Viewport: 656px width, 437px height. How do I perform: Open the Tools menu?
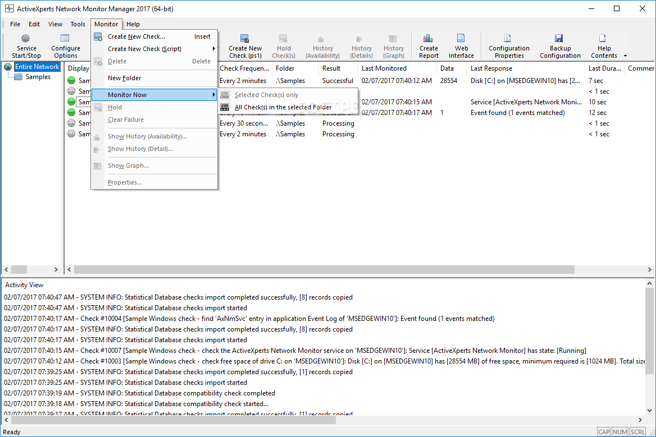78,24
